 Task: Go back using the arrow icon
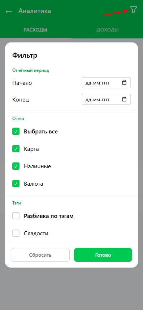coord(9,12)
